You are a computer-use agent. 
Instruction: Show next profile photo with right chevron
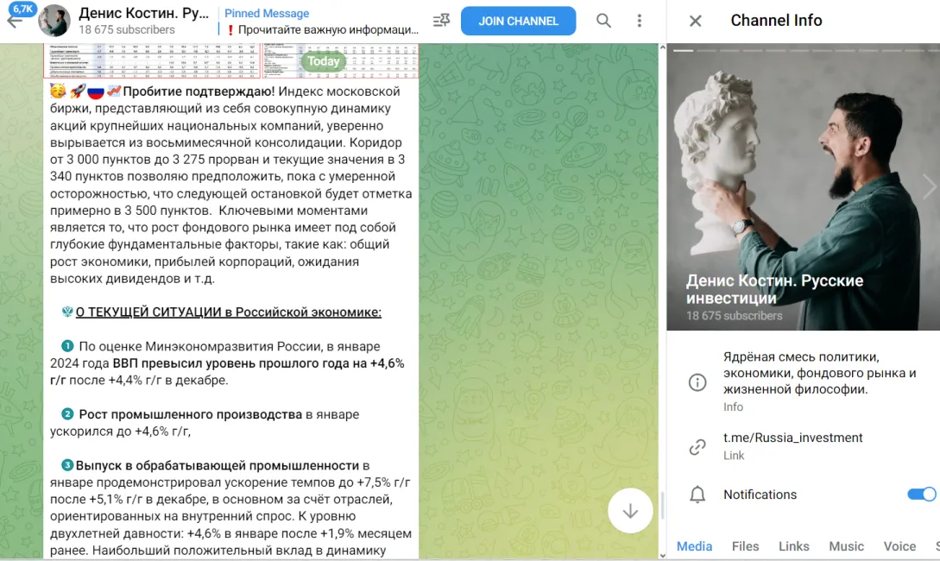tap(929, 186)
